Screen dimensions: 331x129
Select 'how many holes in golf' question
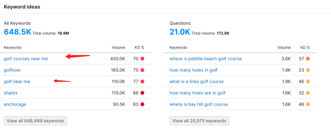pos(193,70)
